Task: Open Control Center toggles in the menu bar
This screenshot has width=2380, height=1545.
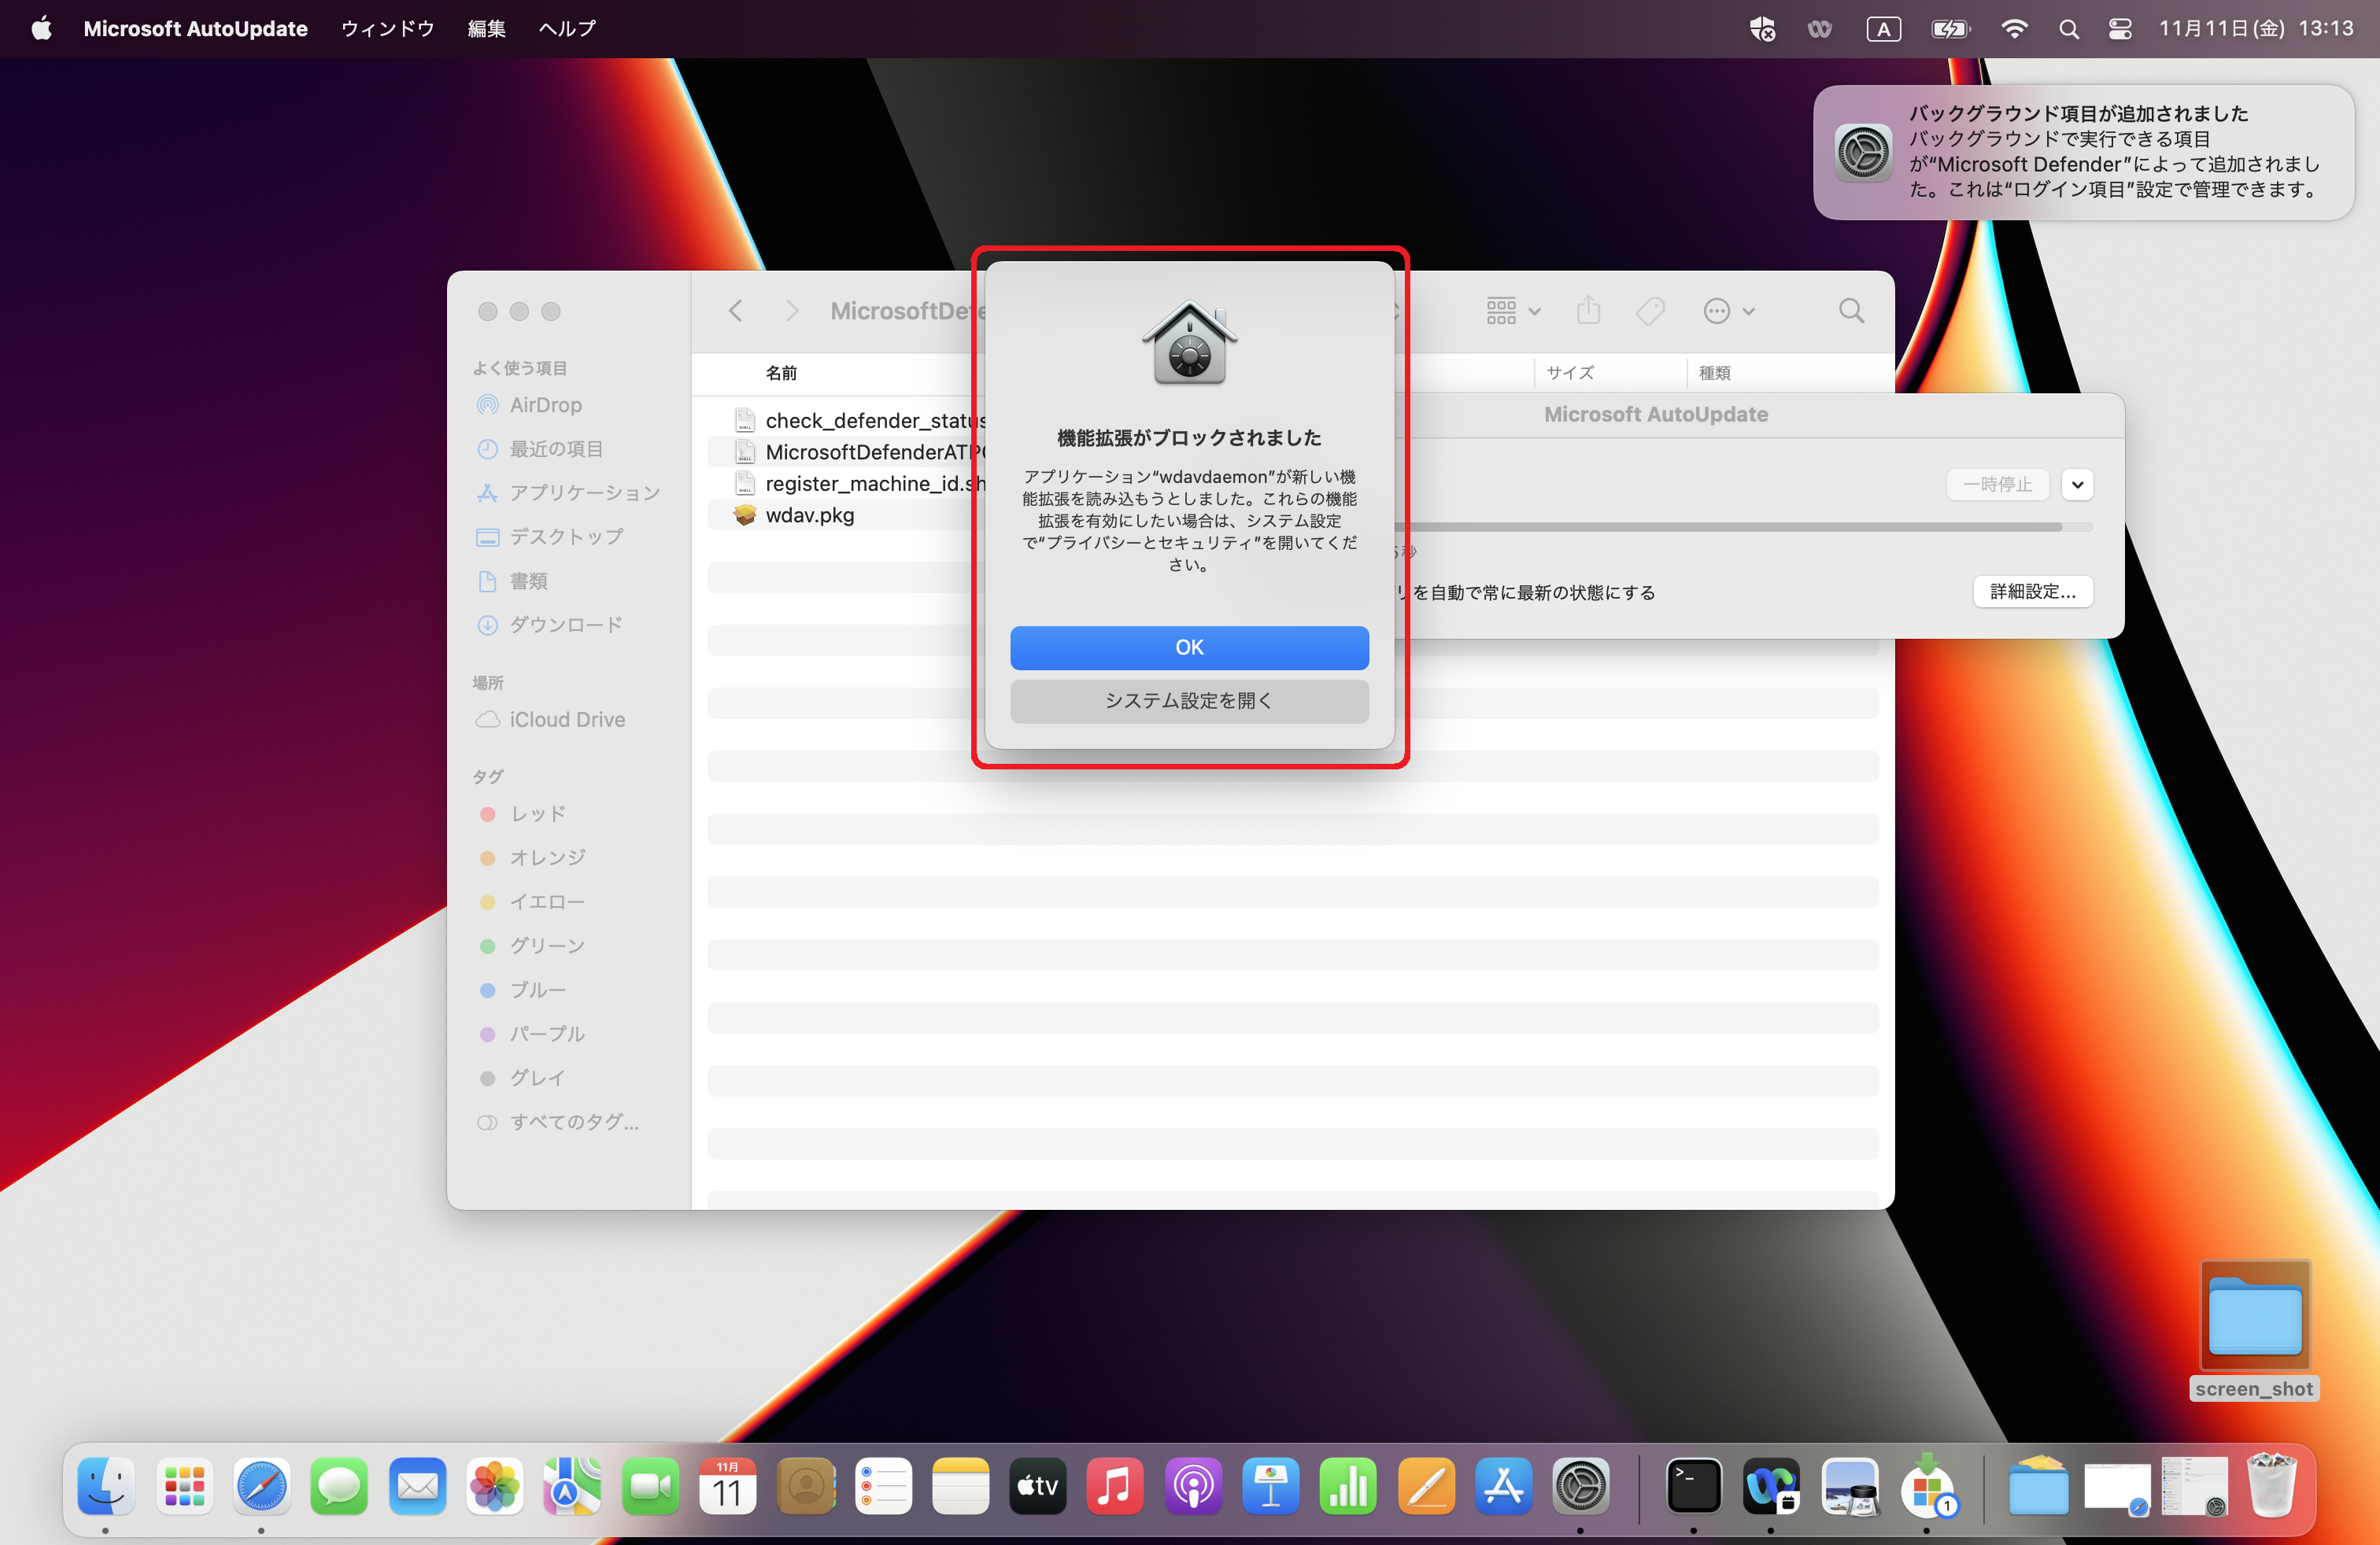Action: [x=2120, y=29]
